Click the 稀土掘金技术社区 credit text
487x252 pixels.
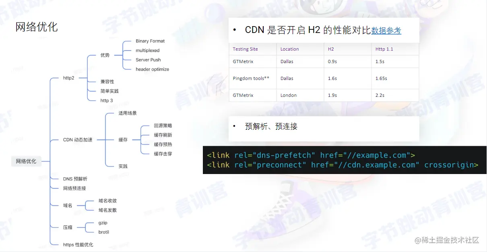(x=447, y=240)
